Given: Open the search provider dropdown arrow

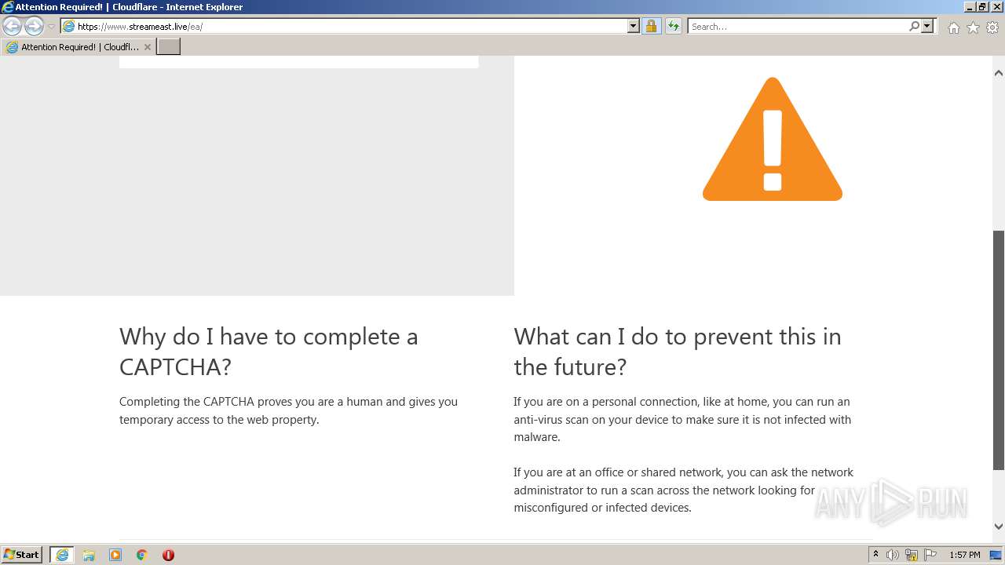Looking at the screenshot, I should click(927, 26).
